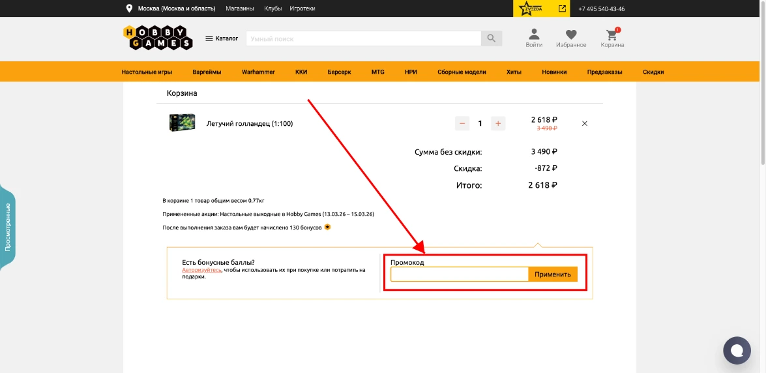This screenshot has height=373, width=766.
Task: Click the text В корзине 1 товар
Action: point(213,200)
